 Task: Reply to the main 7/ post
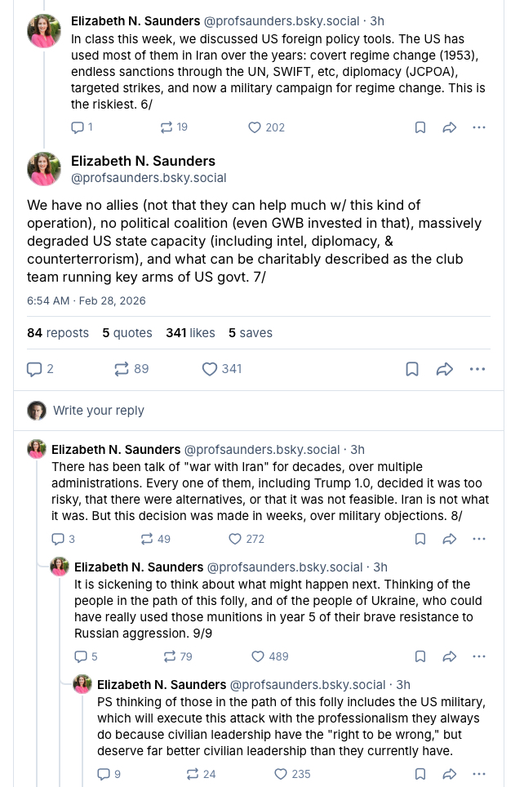coord(34,369)
